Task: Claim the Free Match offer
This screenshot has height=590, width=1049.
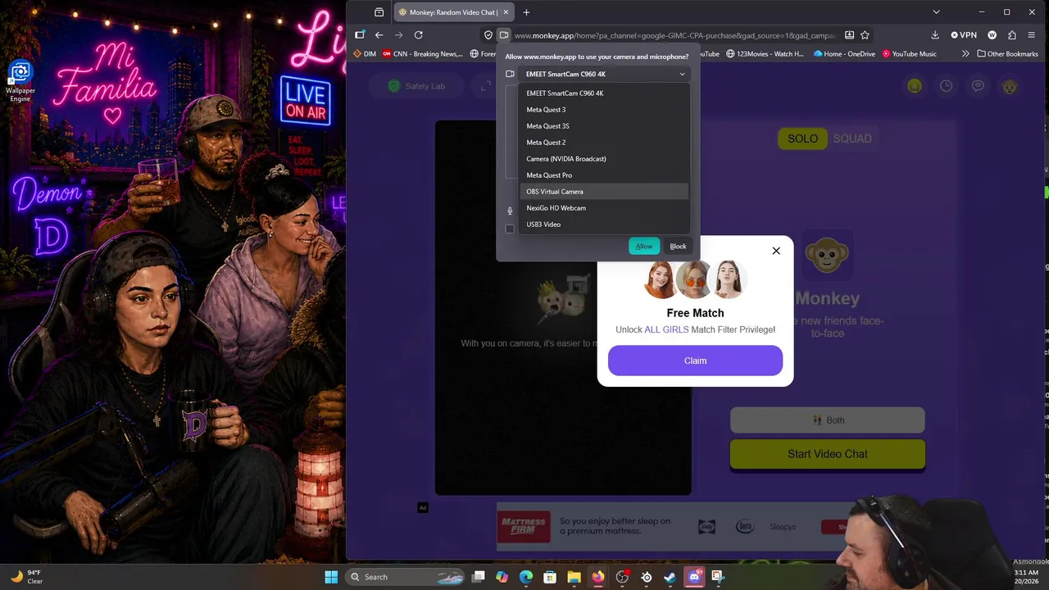Action: tap(695, 361)
